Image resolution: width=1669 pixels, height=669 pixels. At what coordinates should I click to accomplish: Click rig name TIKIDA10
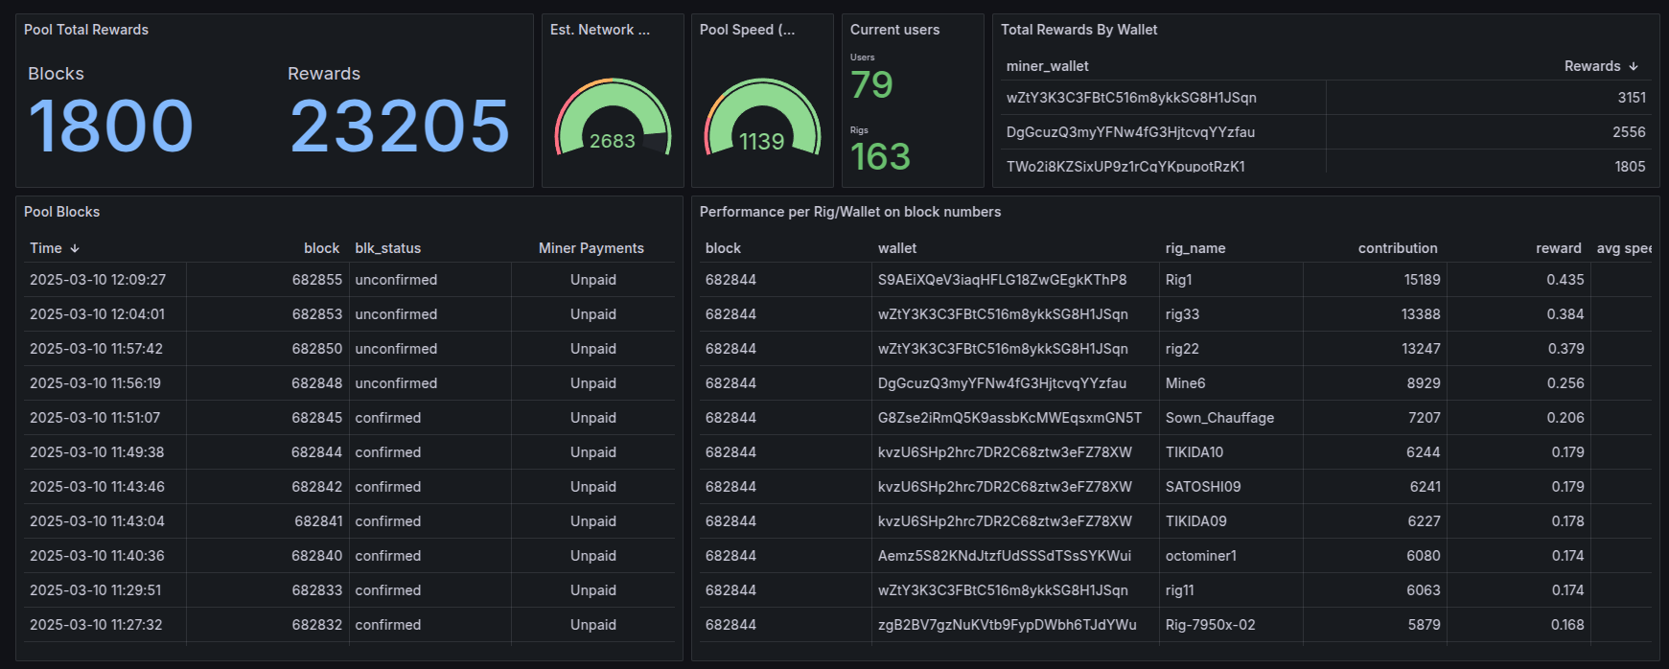pyautogui.click(x=1194, y=452)
